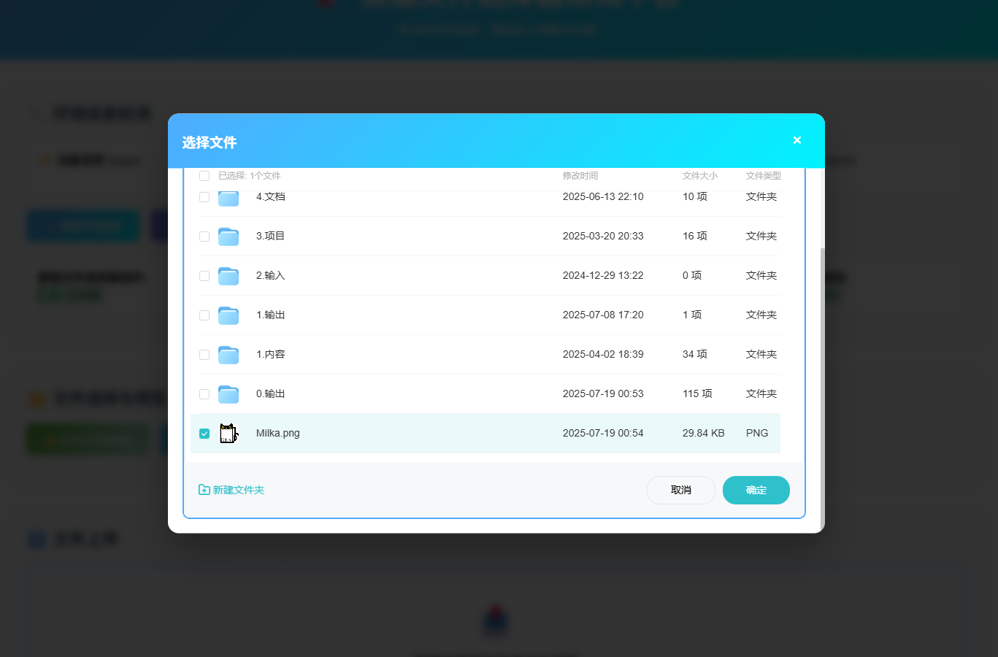Close the 选择文件 dialog
The height and width of the screenshot is (657, 998).
point(797,140)
